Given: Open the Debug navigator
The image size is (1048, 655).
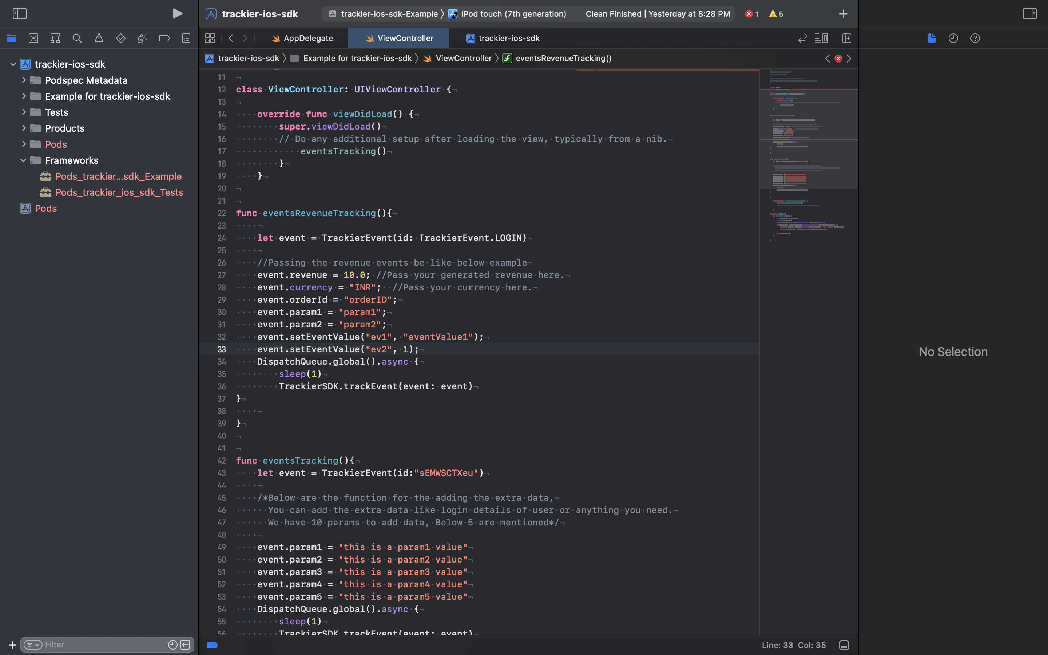Looking at the screenshot, I should click(143, 38).
